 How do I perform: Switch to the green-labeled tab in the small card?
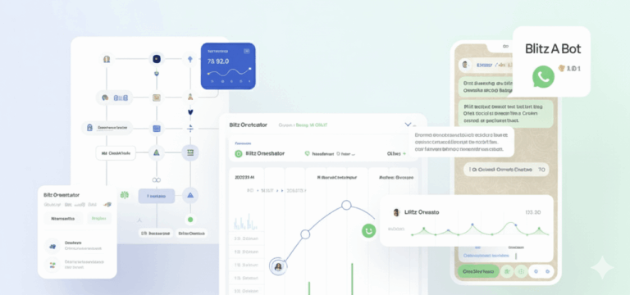(x=98, y=219)
